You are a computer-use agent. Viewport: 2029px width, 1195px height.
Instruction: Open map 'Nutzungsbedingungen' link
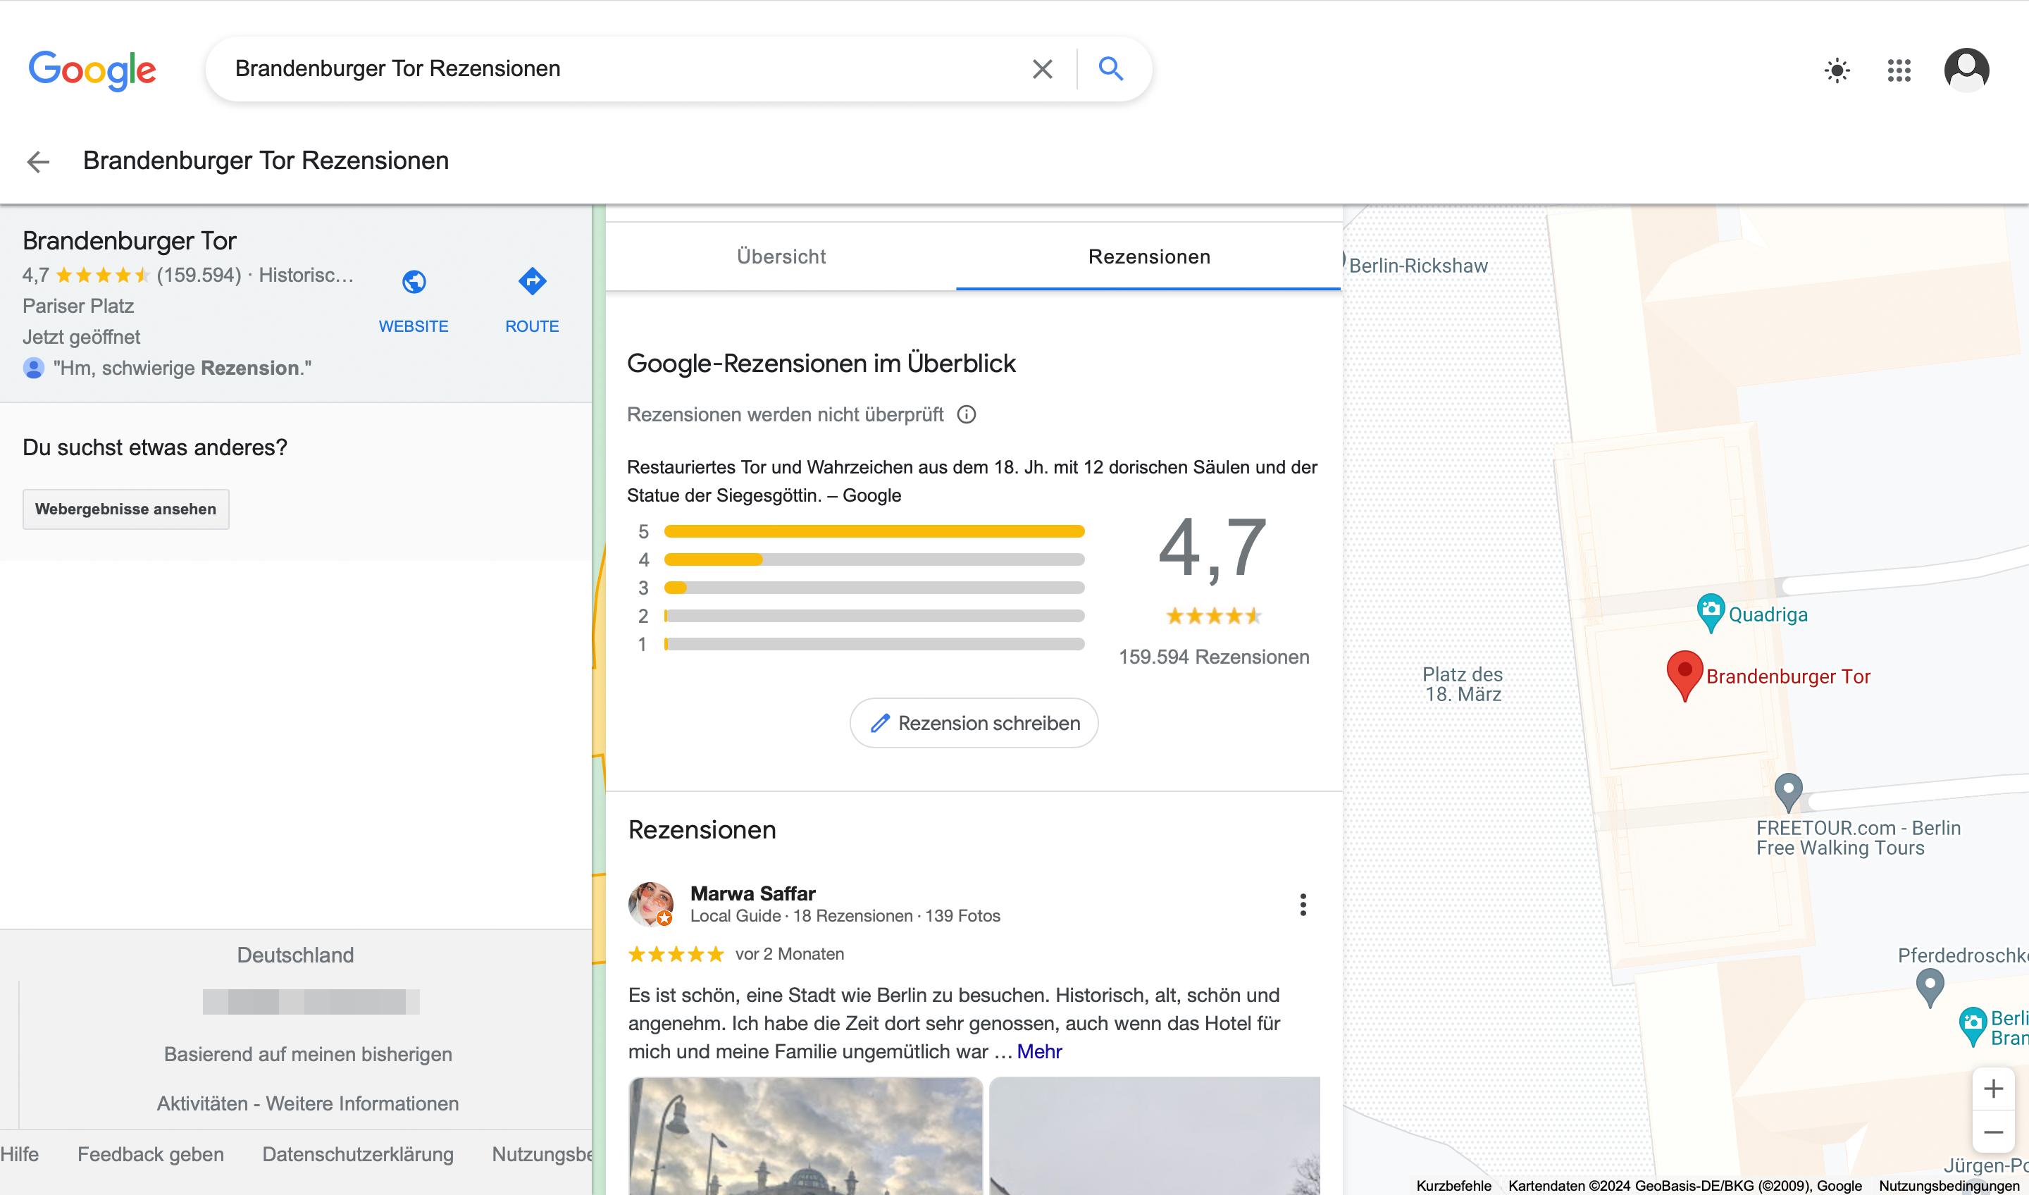(x=1949, y=1185)
